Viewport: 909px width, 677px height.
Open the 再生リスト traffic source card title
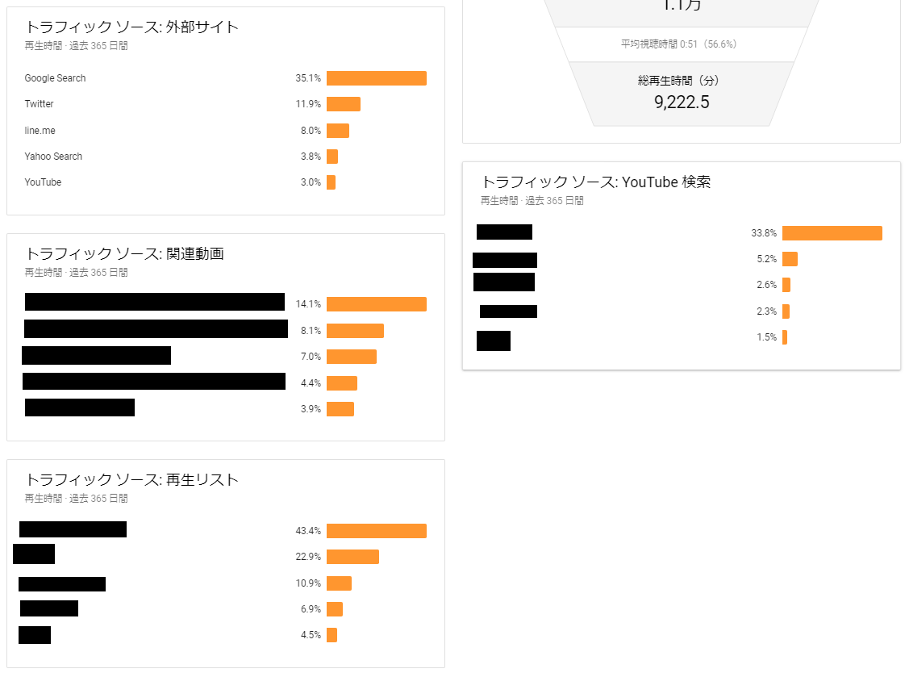pyautogui.click(x=132, y=479)
